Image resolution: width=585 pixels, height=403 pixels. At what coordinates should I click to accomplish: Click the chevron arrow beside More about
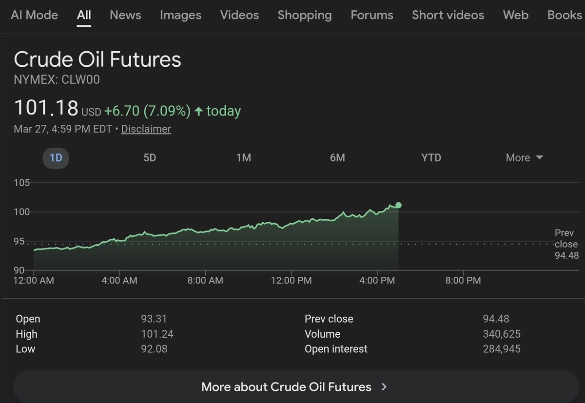coord(384,387)
